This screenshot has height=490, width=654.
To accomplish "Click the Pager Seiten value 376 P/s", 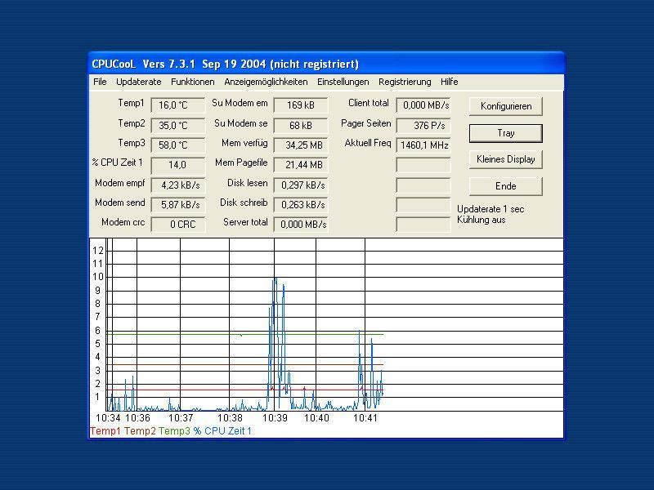I will point(423,126).
